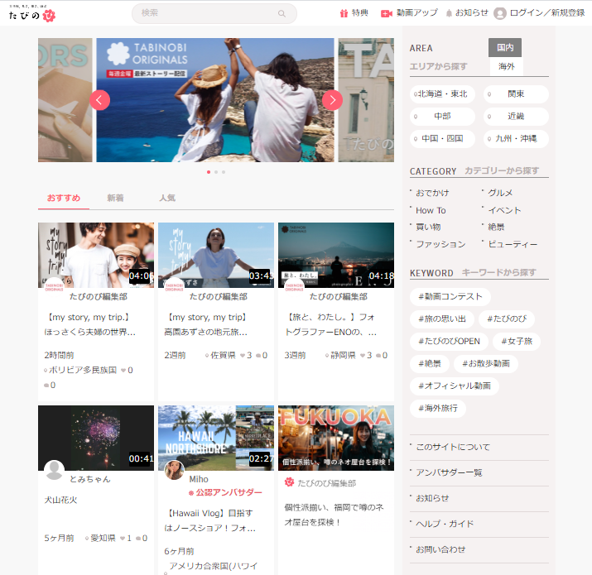Open the FUKUOKA video thumbnail

click(x=336, y=437)
